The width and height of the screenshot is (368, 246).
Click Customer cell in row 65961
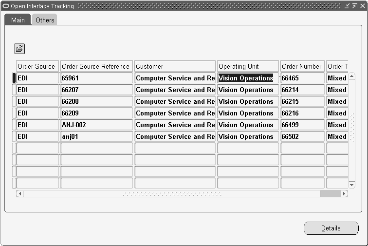175,78
